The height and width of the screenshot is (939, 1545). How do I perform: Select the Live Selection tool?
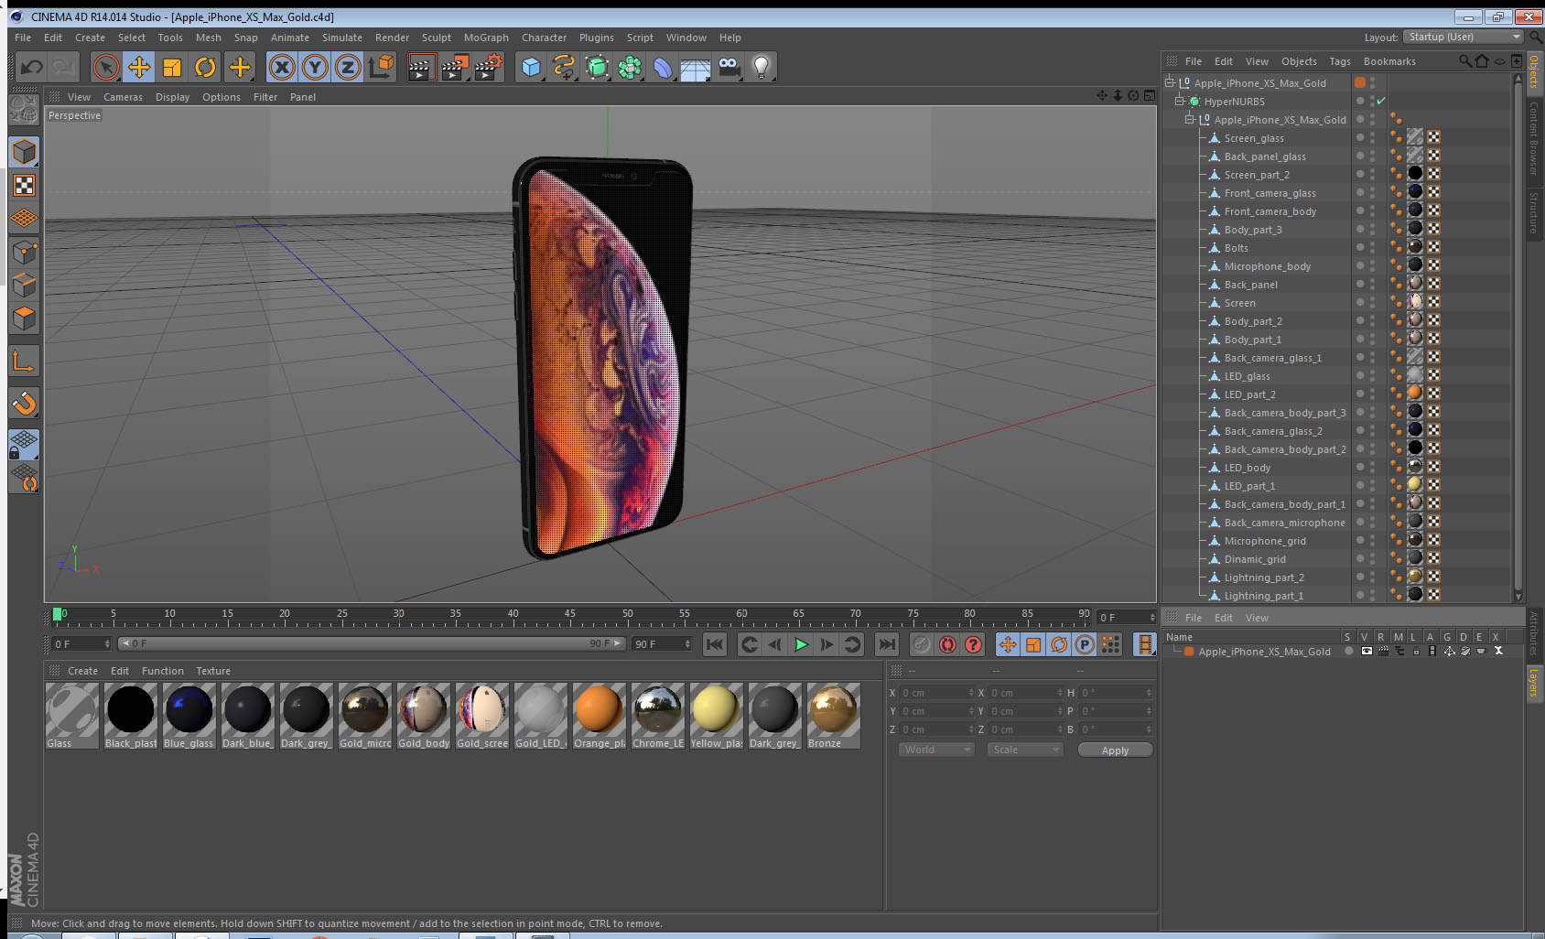(106, 67)
